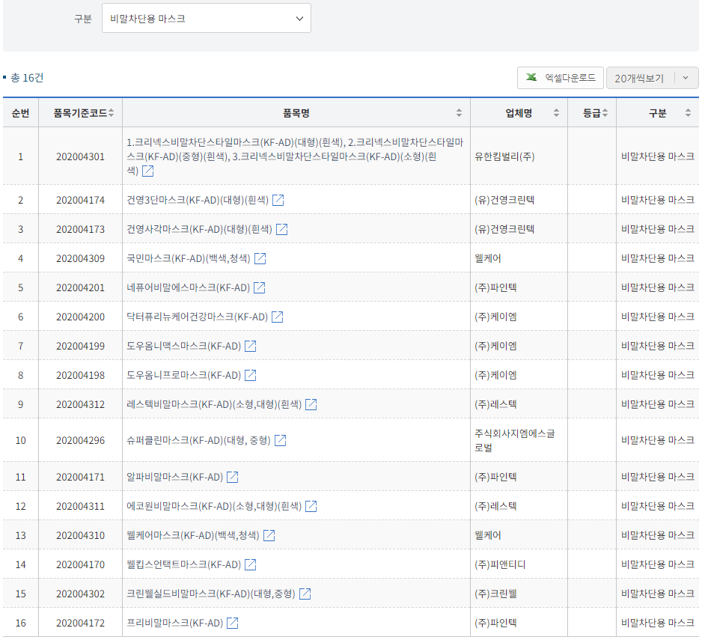
Task: Sort by 품목기준코드 column arrows
Action: tap(111, 113)
